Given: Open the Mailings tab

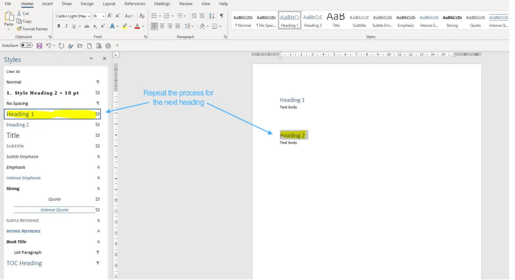Looking at the screenshot, I should click(162, 4).
